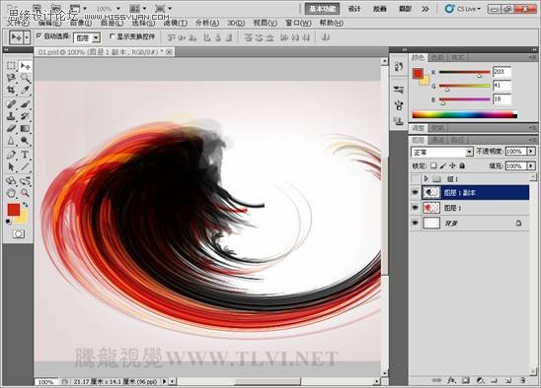Screen dimensions: 541x388
Task: Switch to 摄影 workspace
Action: tap(405, 9)
